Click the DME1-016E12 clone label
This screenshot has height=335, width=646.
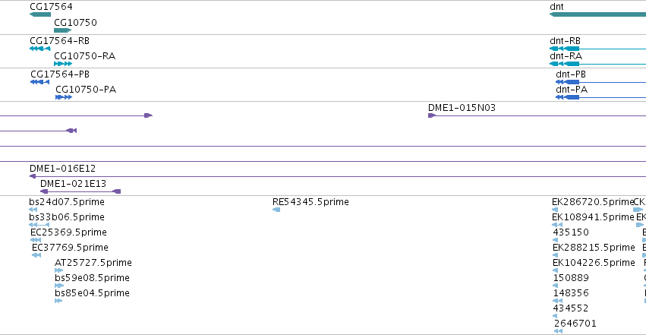[62, 168]
